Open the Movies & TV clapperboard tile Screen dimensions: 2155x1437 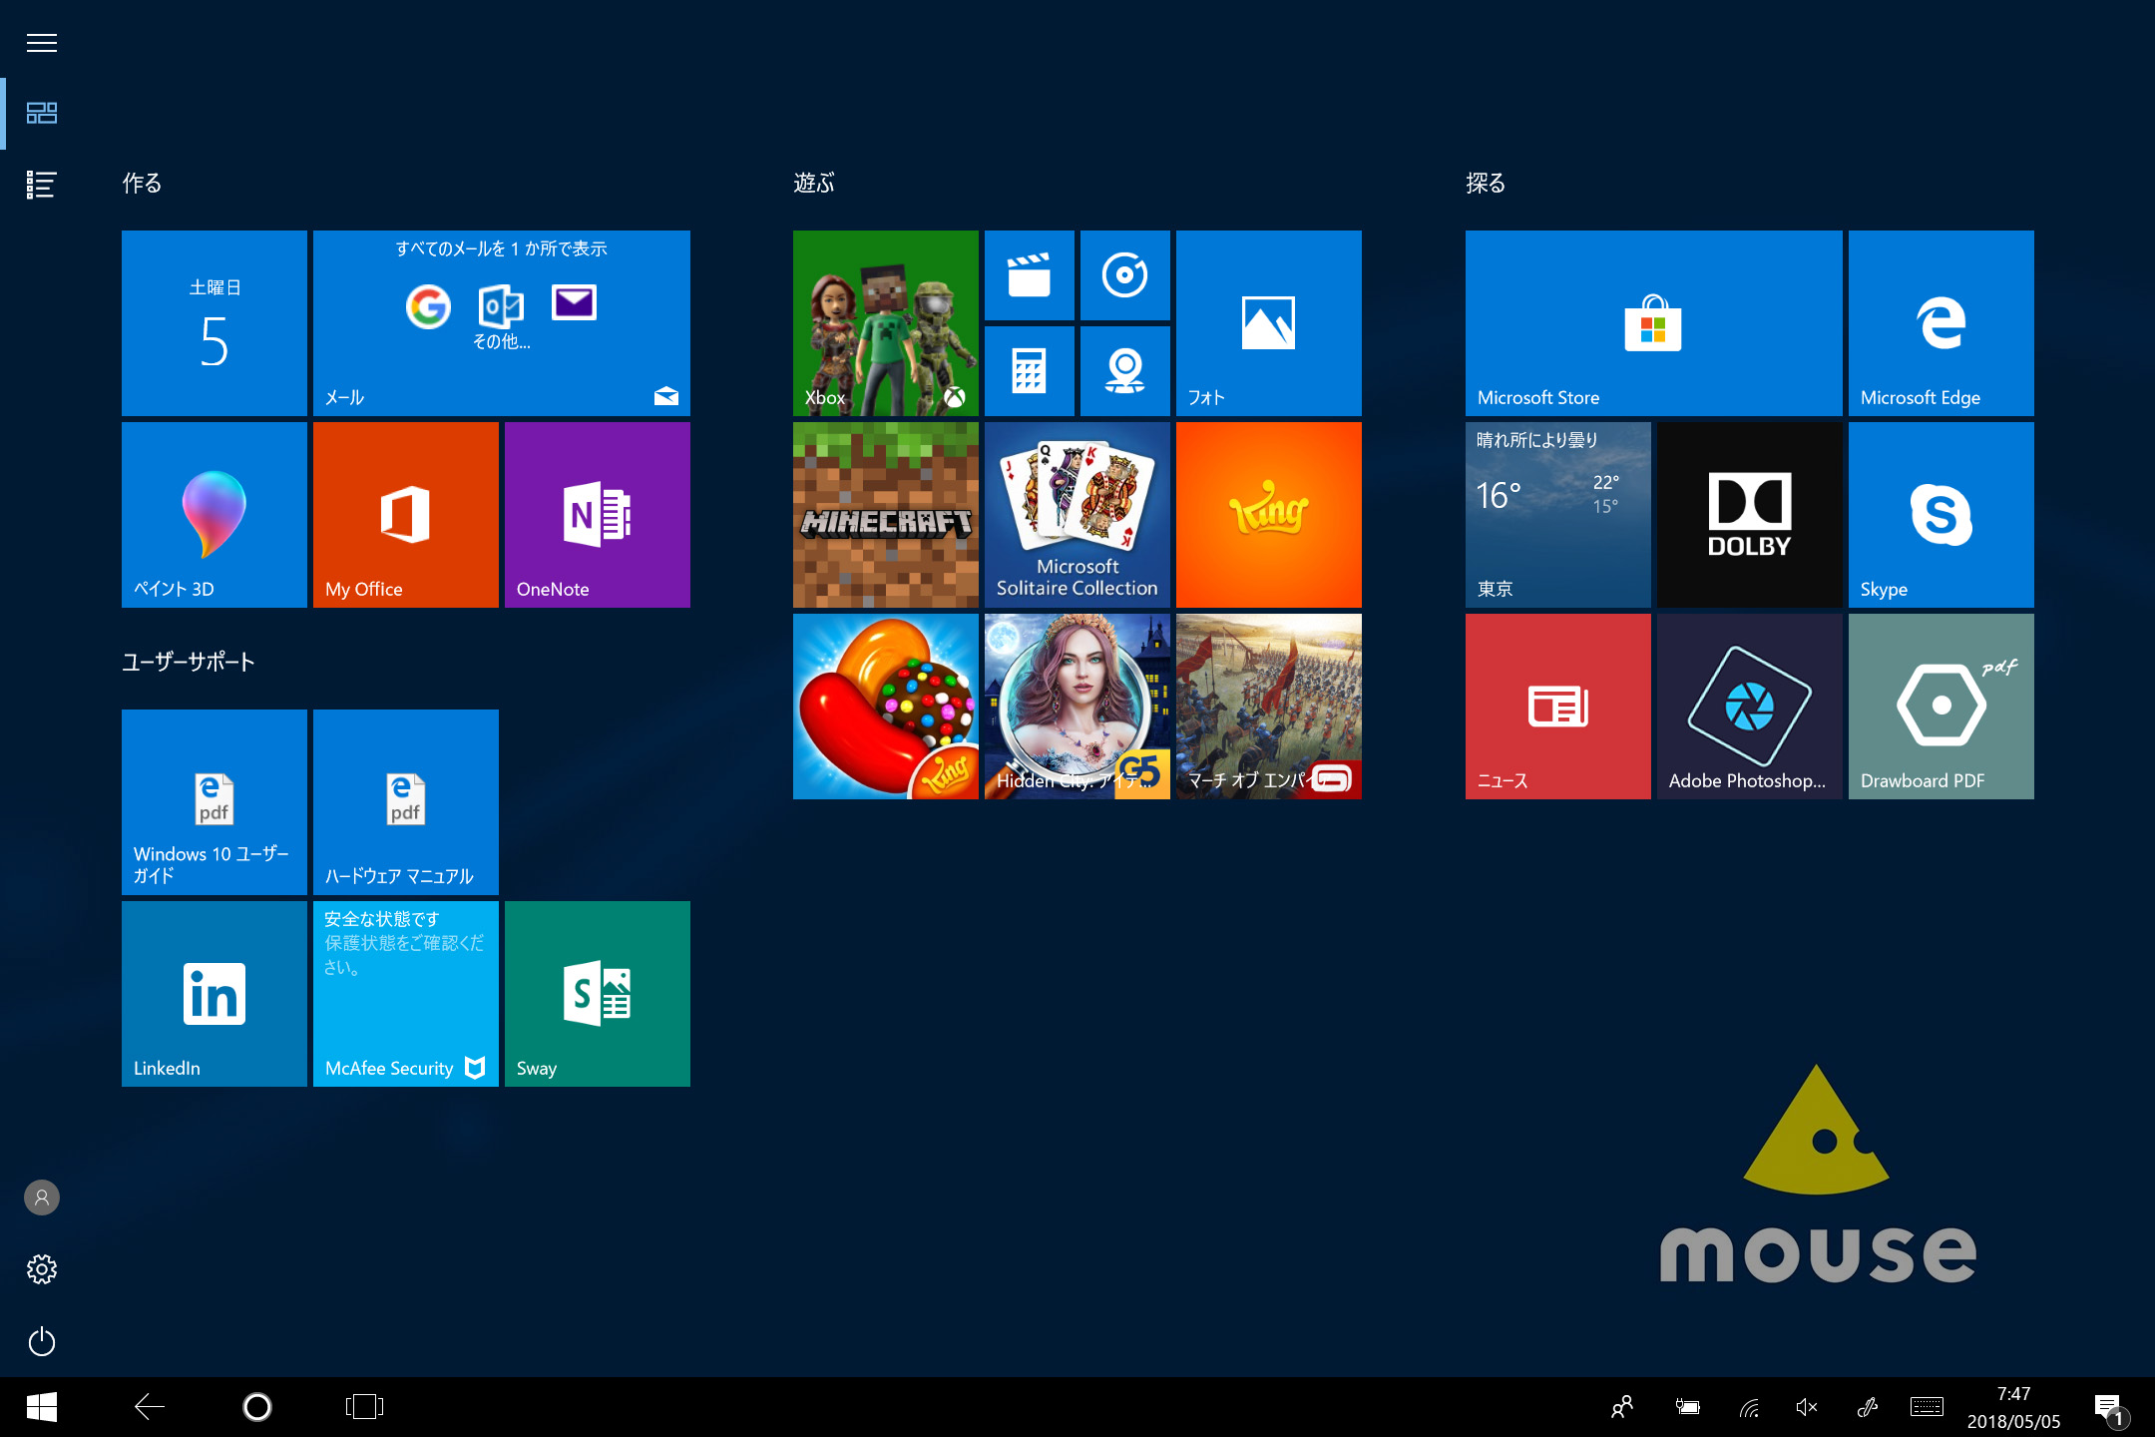[x=1029, y=274]
